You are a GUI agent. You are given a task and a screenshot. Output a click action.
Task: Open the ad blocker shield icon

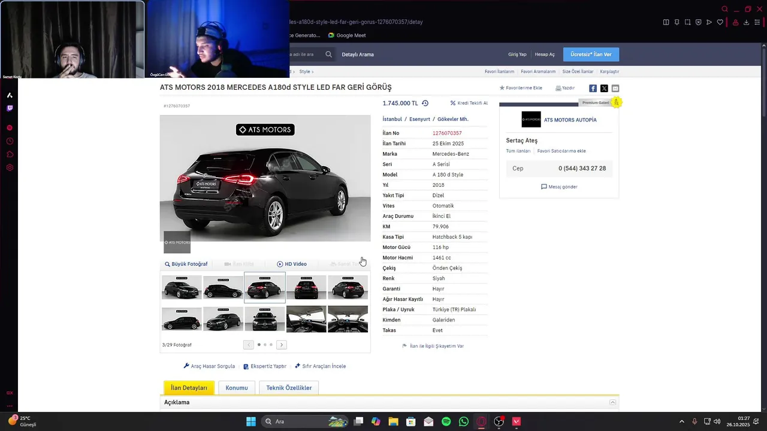coord(698,22)
